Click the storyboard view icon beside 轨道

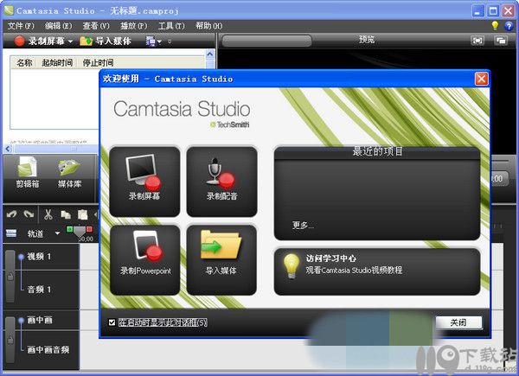(x=11, y=233)
